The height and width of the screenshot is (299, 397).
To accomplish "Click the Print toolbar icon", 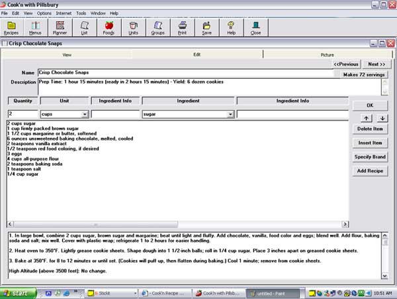I will coord(183,28).
